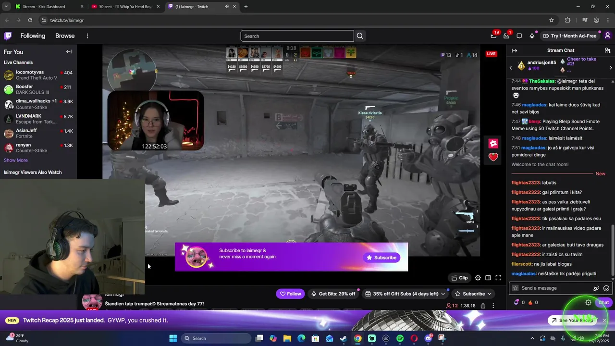Create a Clip of the stream
The image size is (615, 346).
point(459,278)
